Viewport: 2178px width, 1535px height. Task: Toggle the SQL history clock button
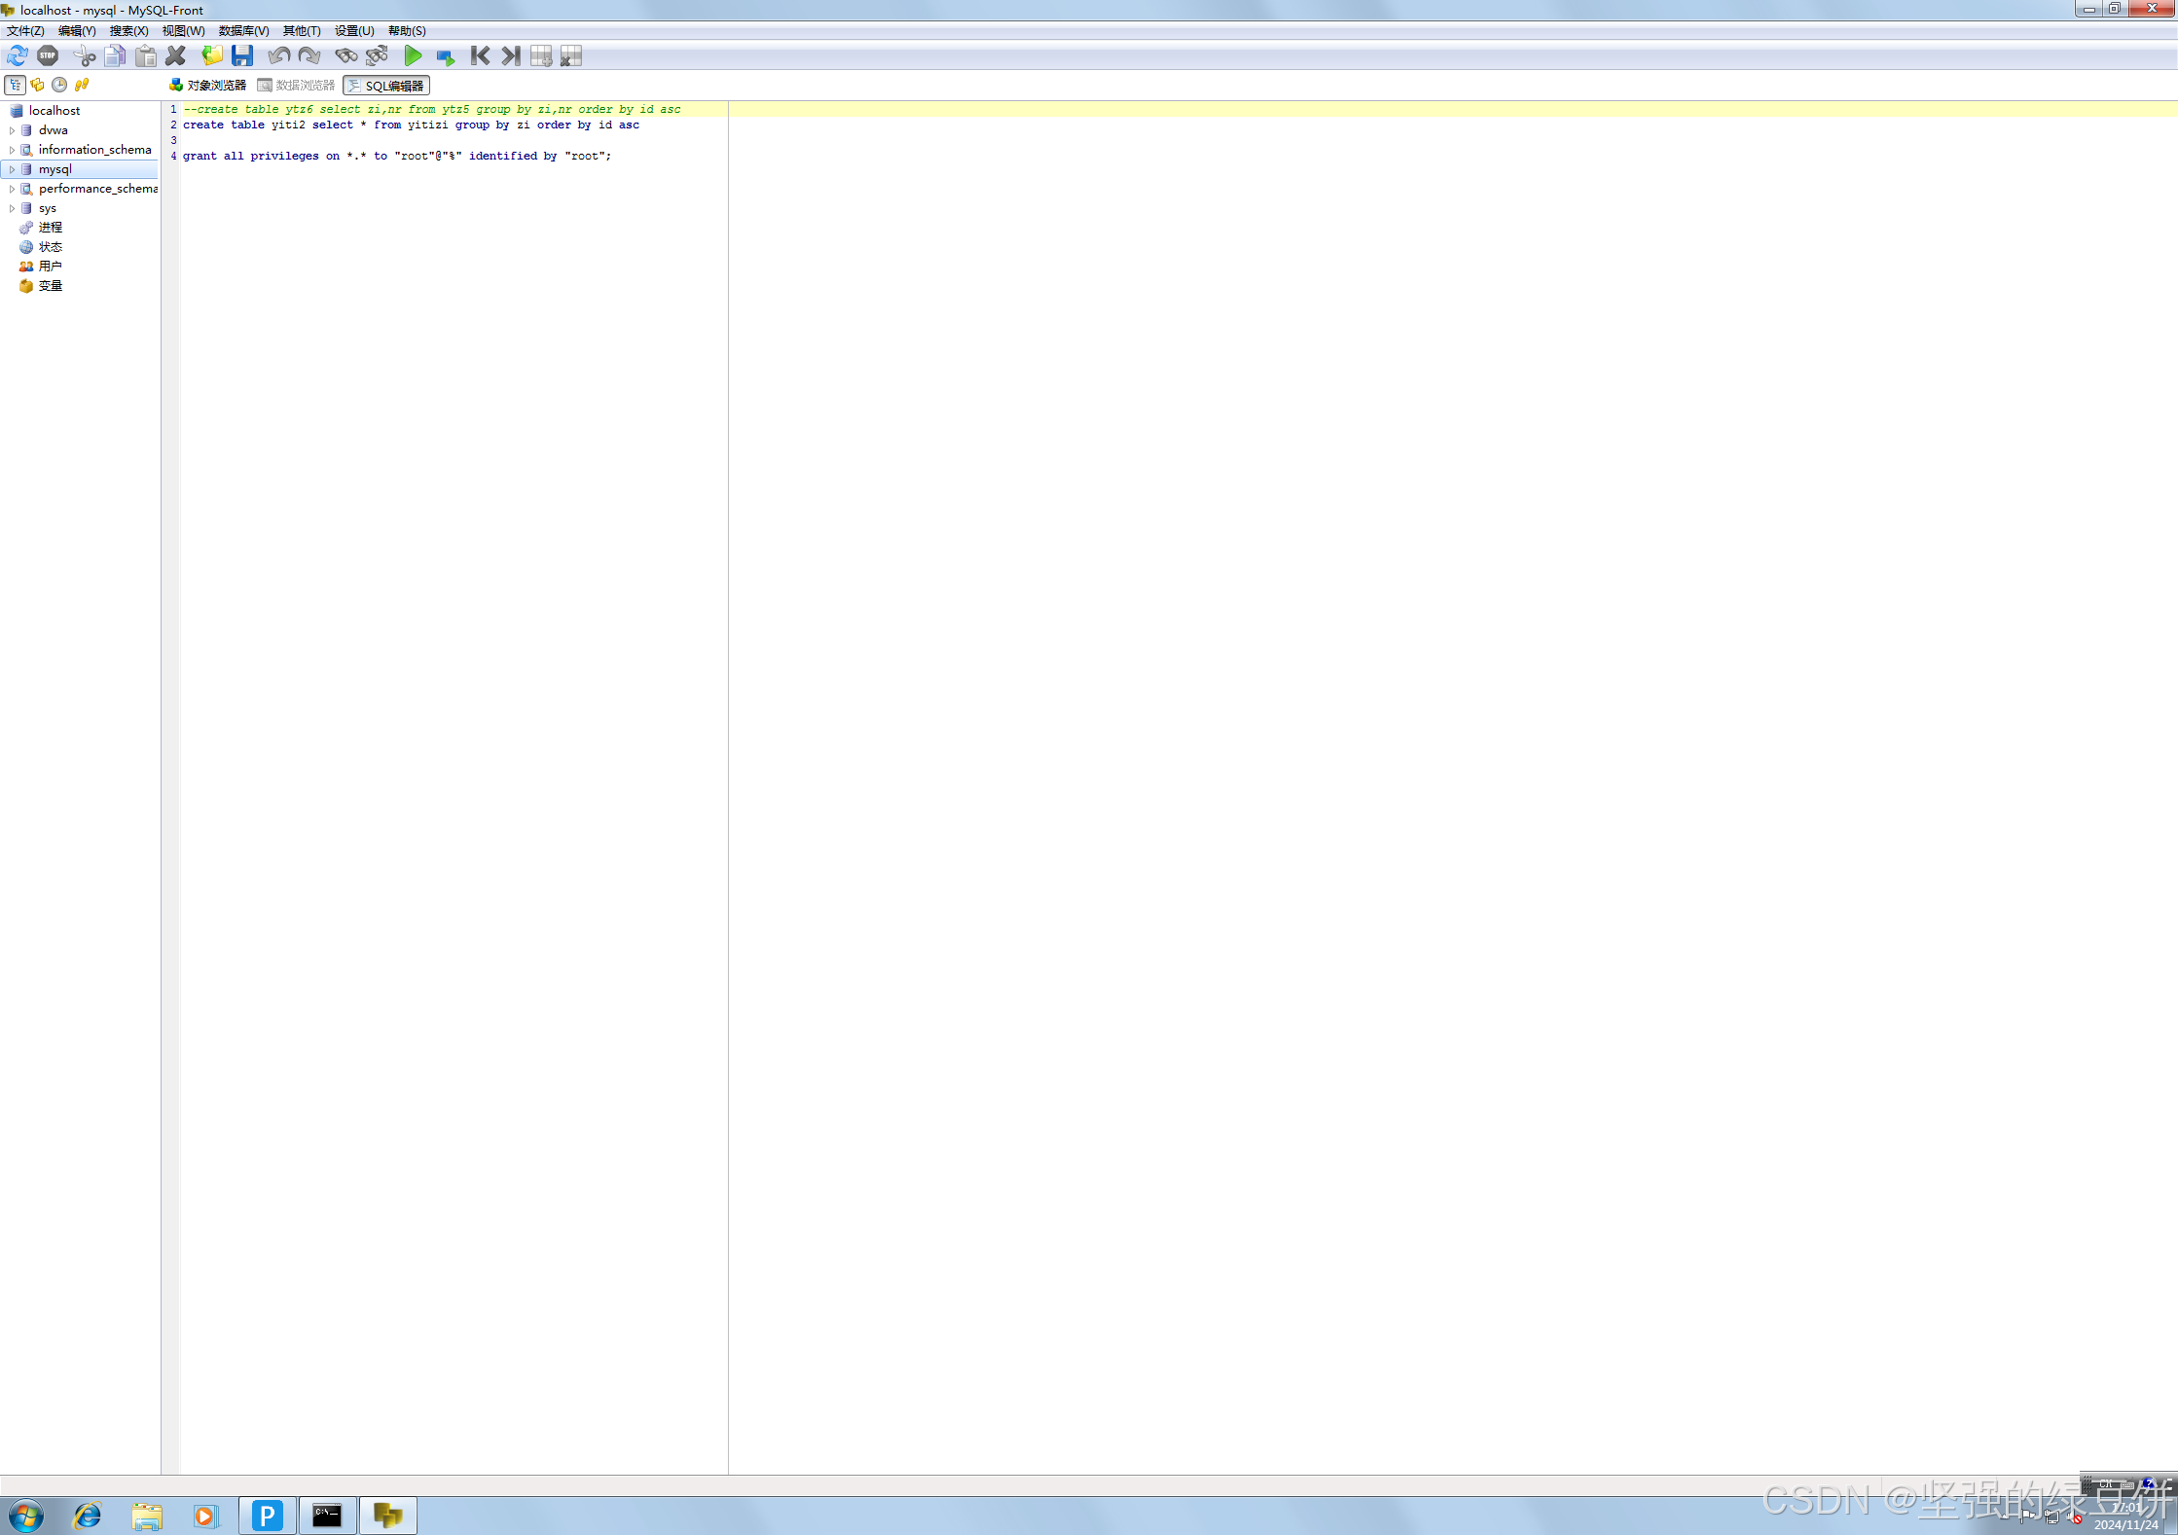pos(59,86)
